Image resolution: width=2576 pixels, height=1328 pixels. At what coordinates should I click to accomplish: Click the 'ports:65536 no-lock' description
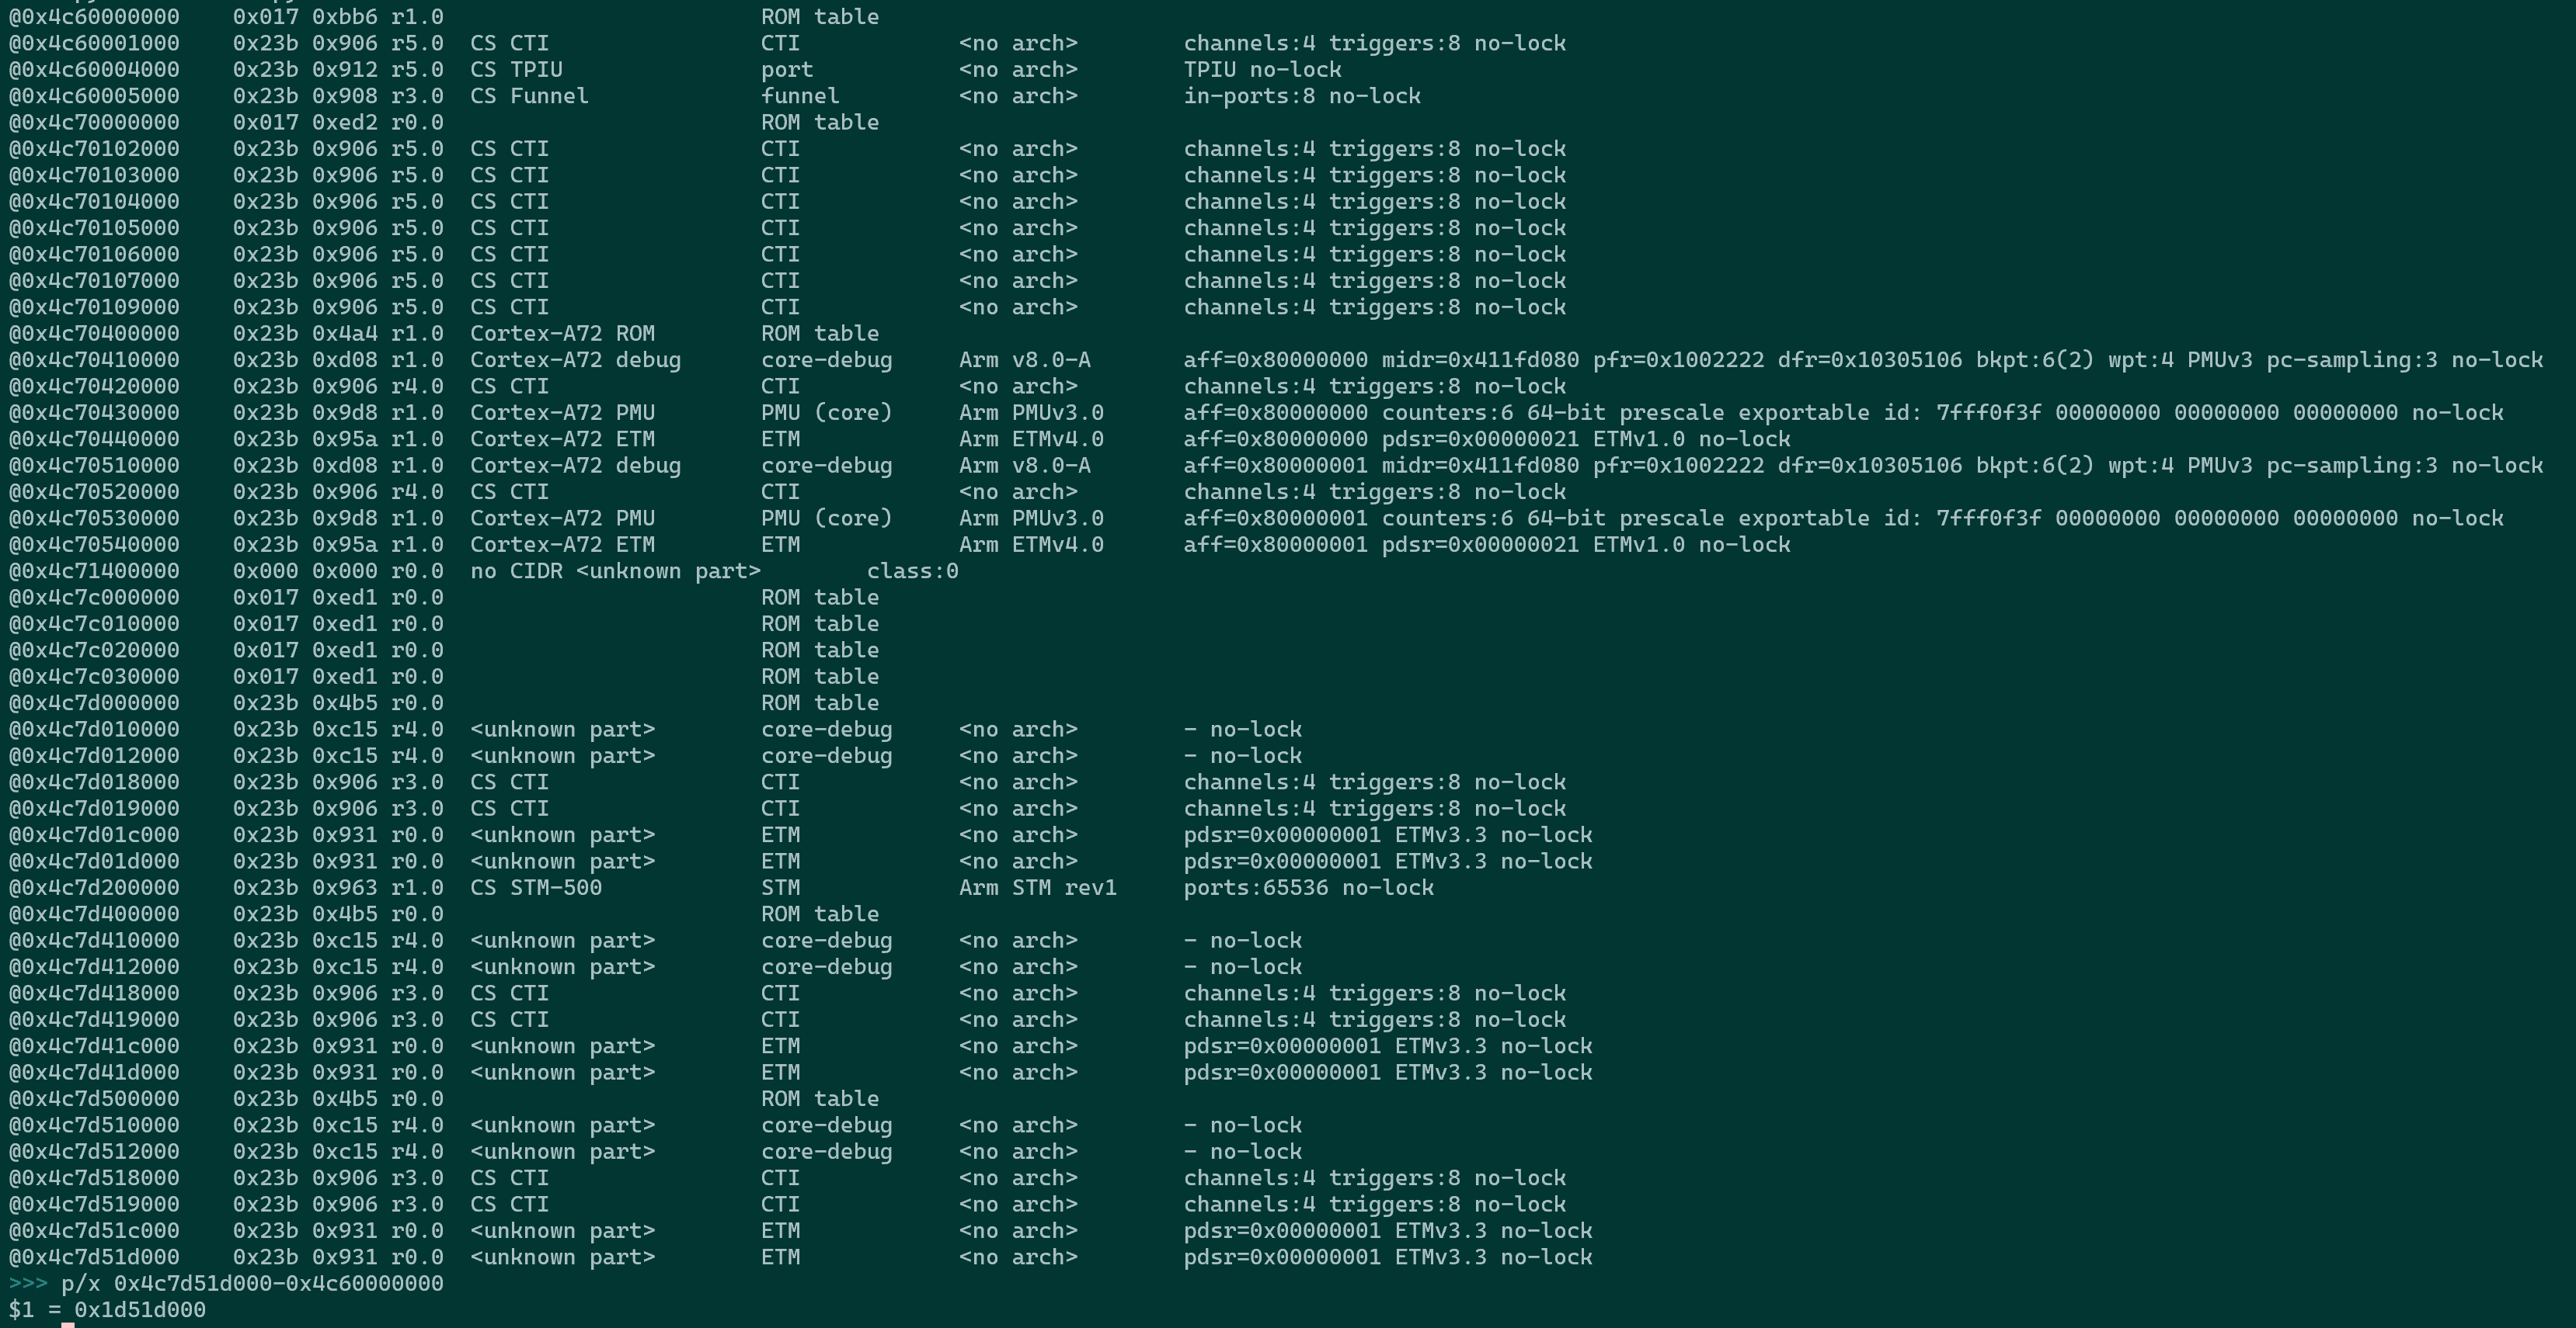tap(1308, 887)
